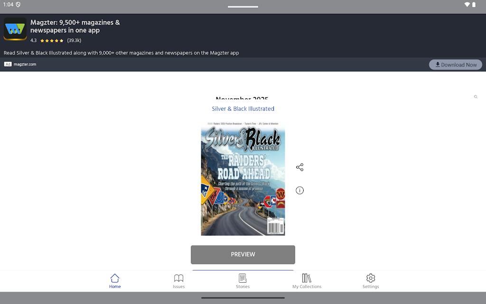Open Silver & Black Illustrated link
The height and width of the screenshot is (304, 486).
click(x=243, y=109)
